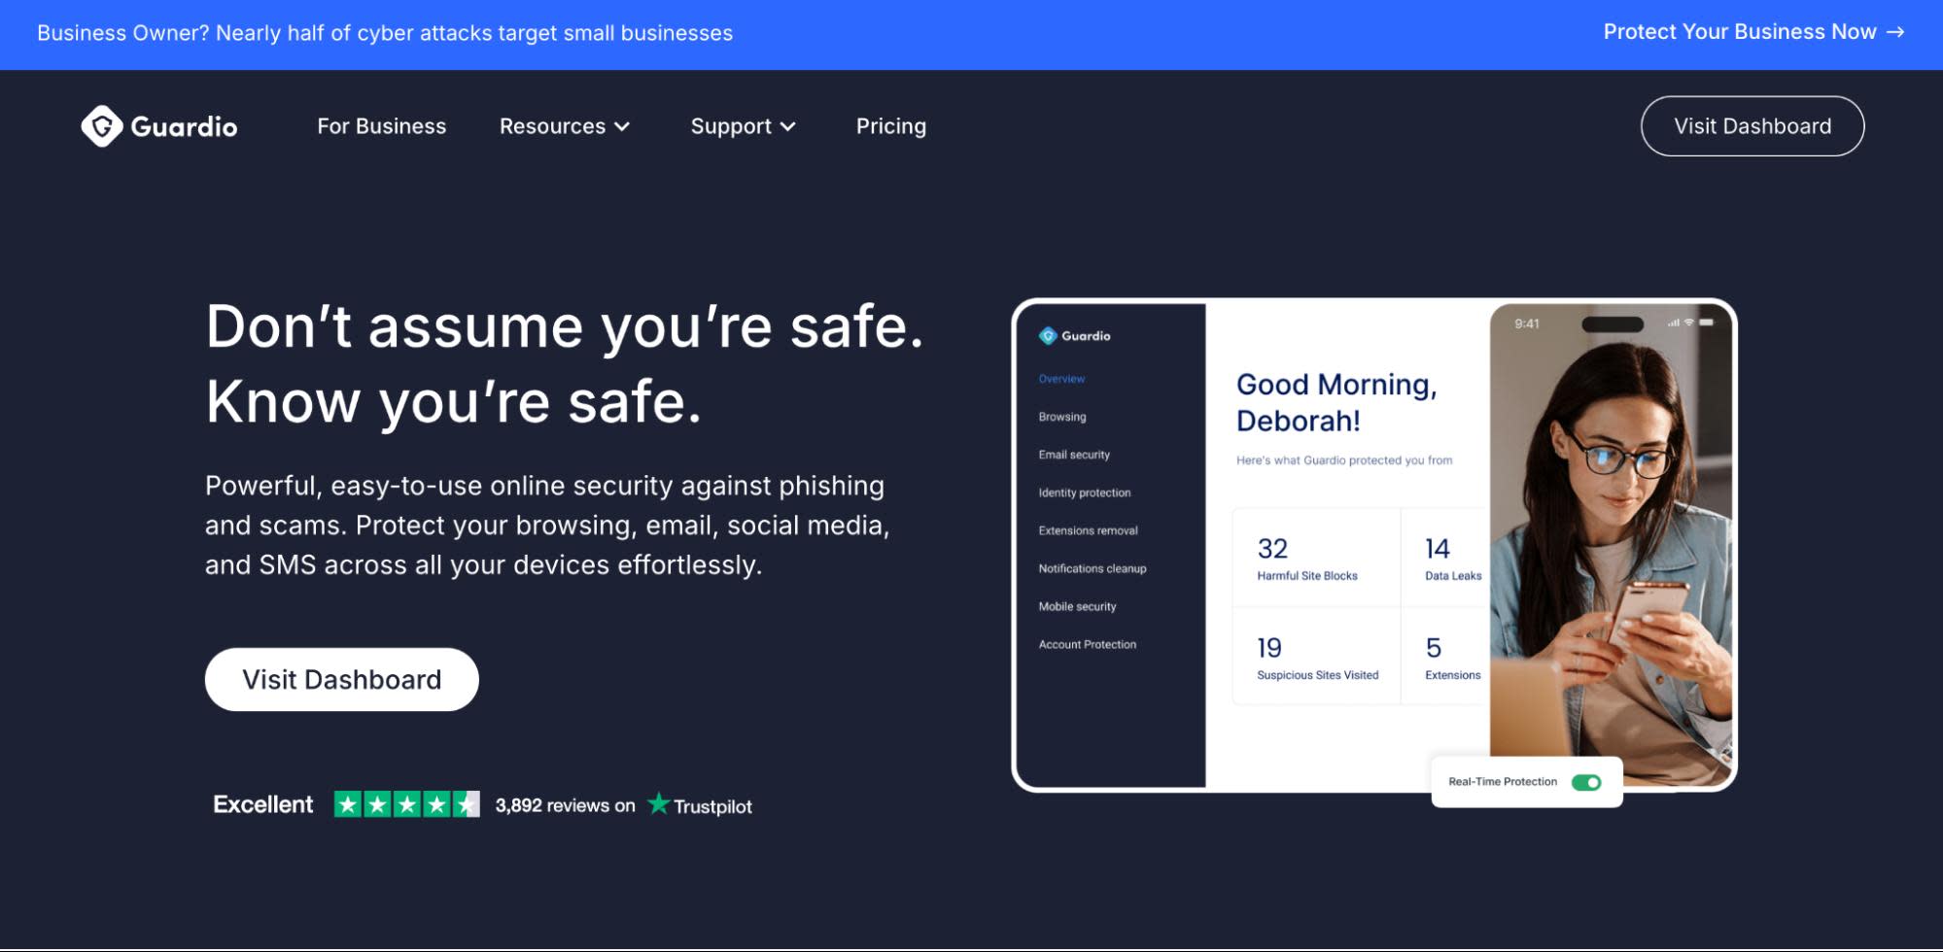The image size is (1943, 952).
Task: Click Here's what Guardio protected you from
Action: (x=1344, y=460)
